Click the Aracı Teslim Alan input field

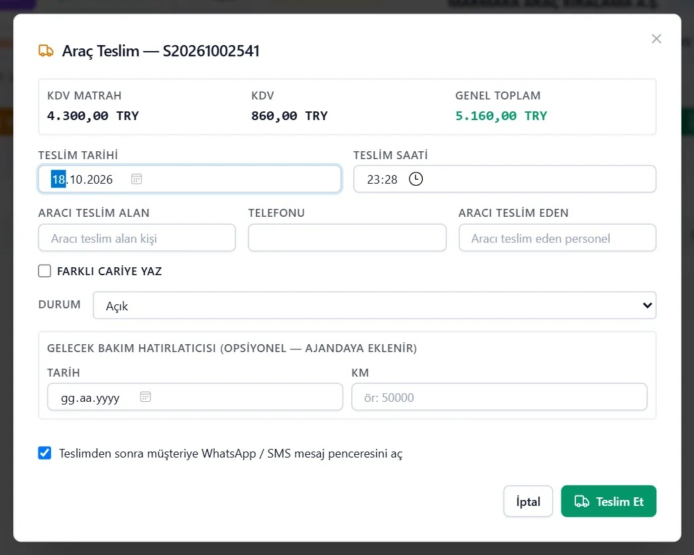point(137,237)
